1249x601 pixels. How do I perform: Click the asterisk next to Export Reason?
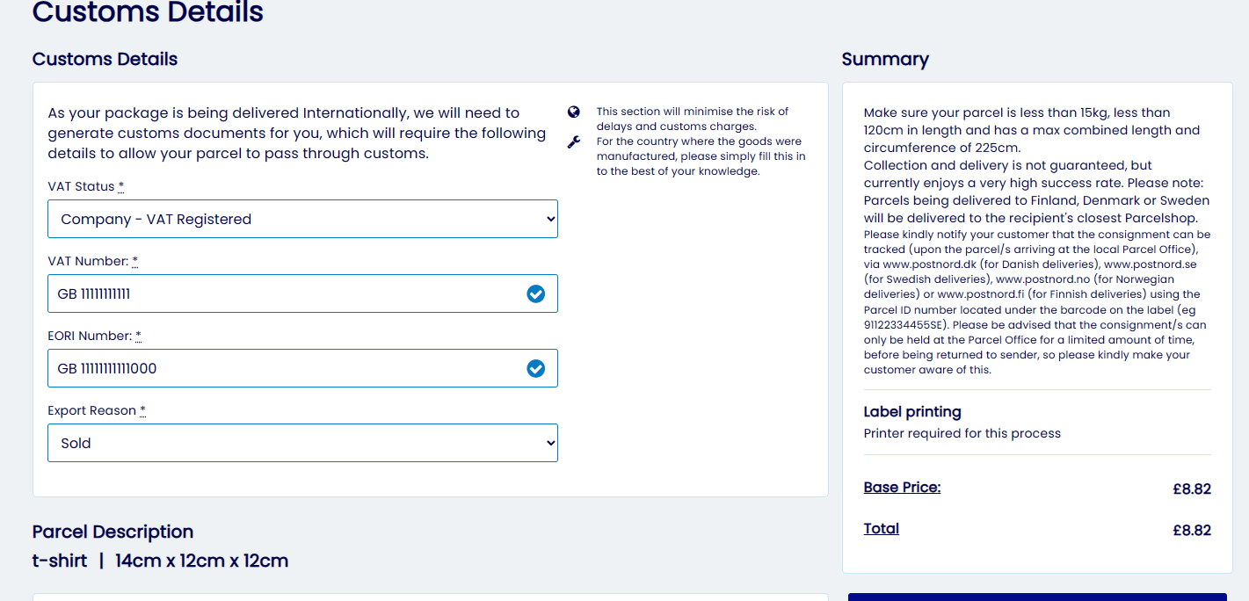(x=142, y=411)
